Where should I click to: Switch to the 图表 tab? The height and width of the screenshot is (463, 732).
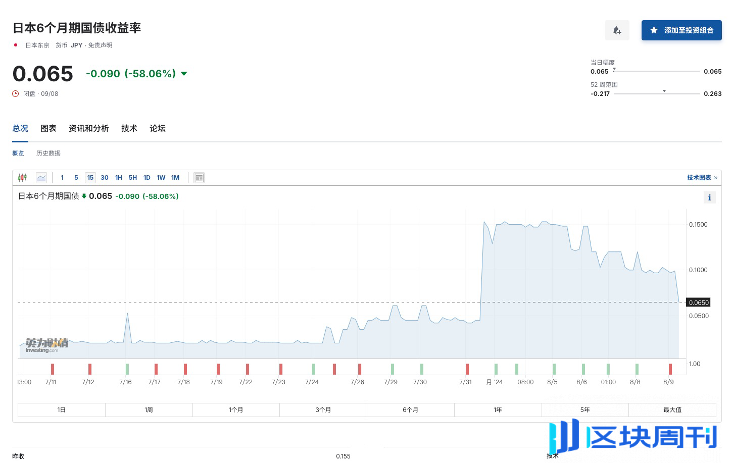(48, 128)
